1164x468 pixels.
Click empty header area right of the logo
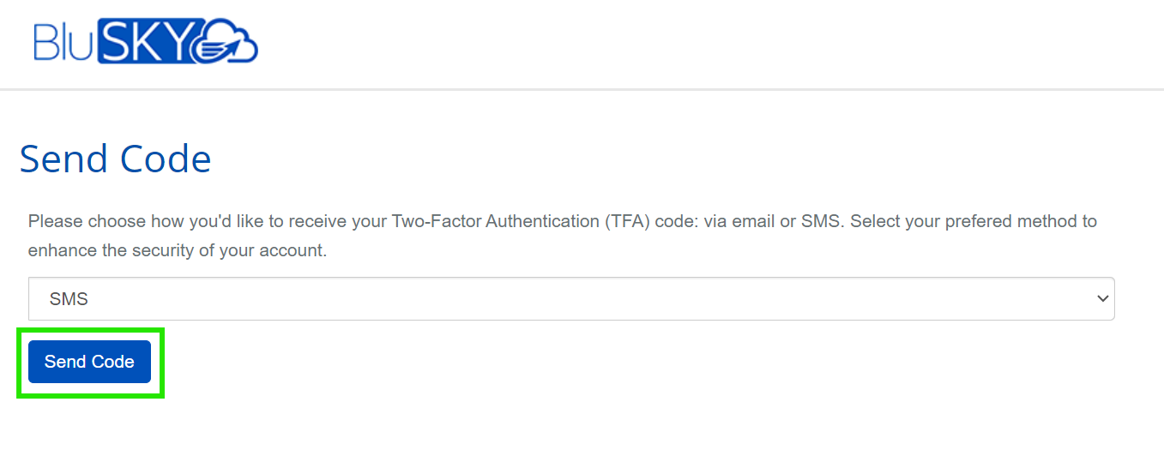tap(686, 43)
